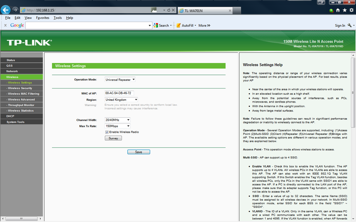Image resolution: width=356 pixels, height=222 pixels.
Task: Click the Survey button
Action: click(x=113, y=138)
